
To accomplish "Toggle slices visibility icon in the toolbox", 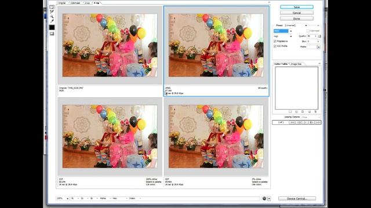I will click(52, 34).
